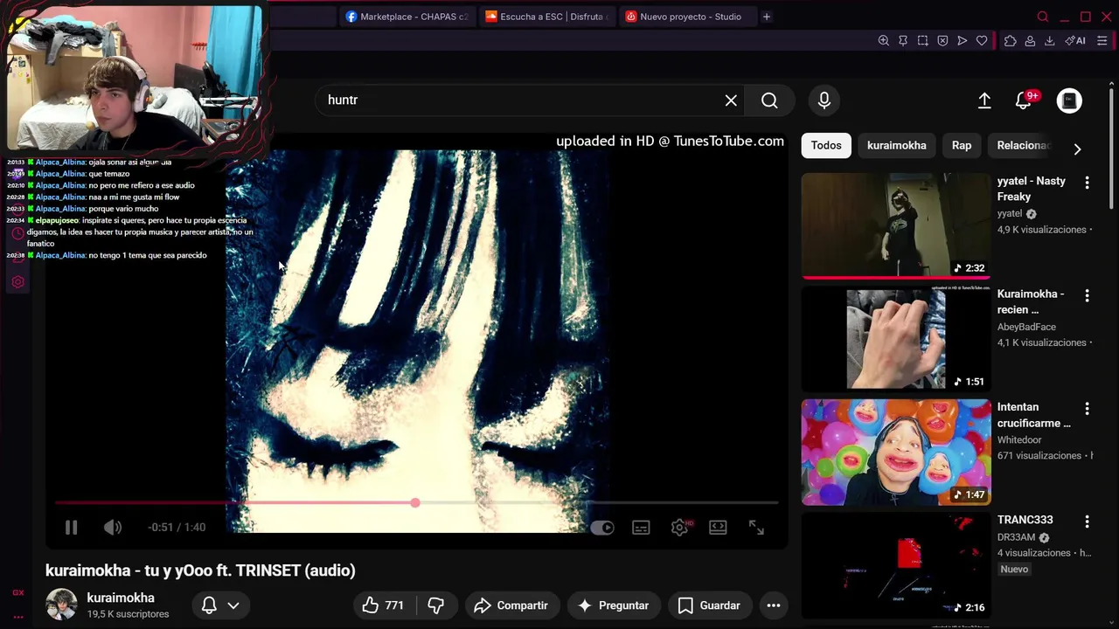The image size is (1119, 629).
Task: Open the Kuraimokha recien video thumbnail
Action: (x=896, y=339)
